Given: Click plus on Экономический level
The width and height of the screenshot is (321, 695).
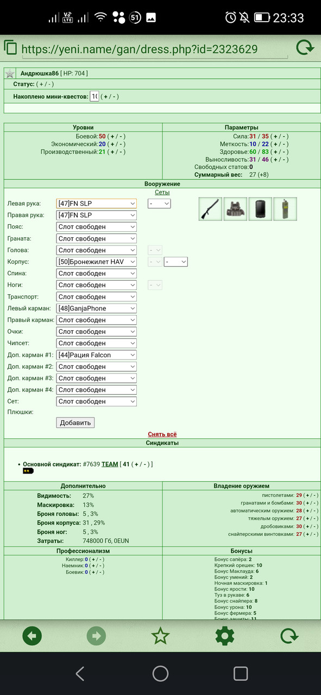Looking at the screenshot, I should [111, 144].
